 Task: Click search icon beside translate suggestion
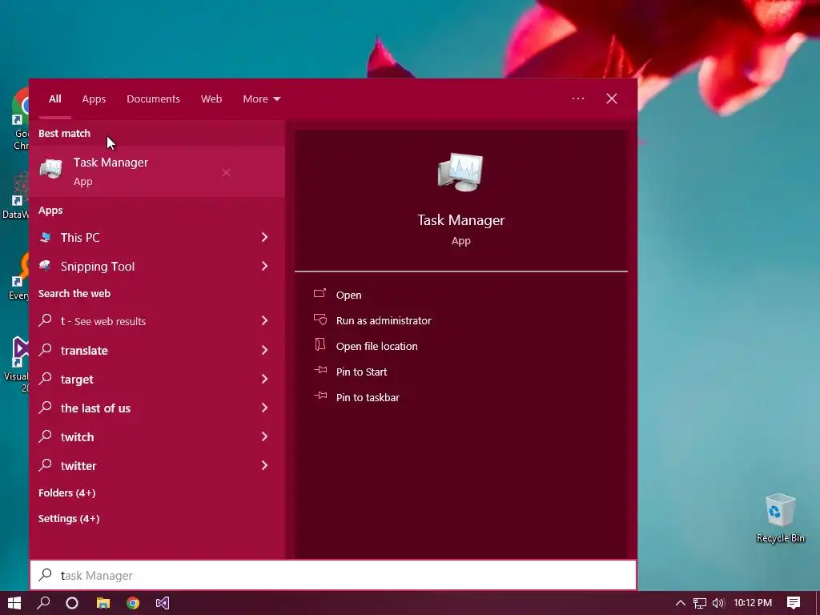pos(46,349)
